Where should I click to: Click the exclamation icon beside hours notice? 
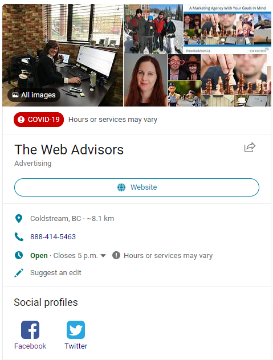coord(116,255)
